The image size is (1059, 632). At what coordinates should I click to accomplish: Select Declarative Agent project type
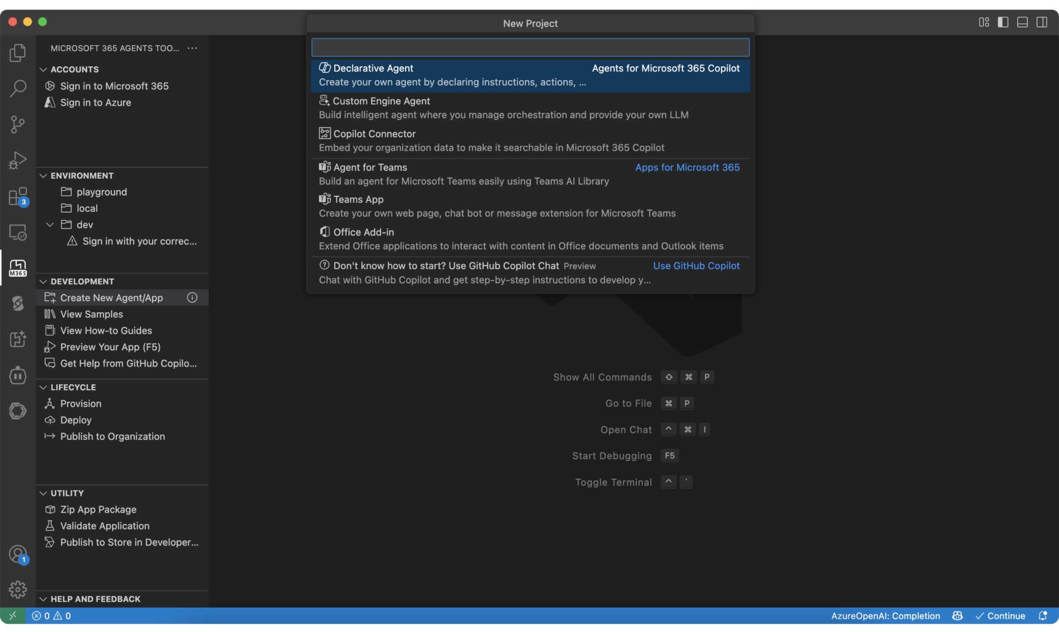[x=530, y=75]
